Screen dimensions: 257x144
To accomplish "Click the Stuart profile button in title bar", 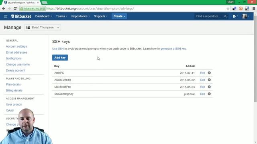I will [230, 2].
